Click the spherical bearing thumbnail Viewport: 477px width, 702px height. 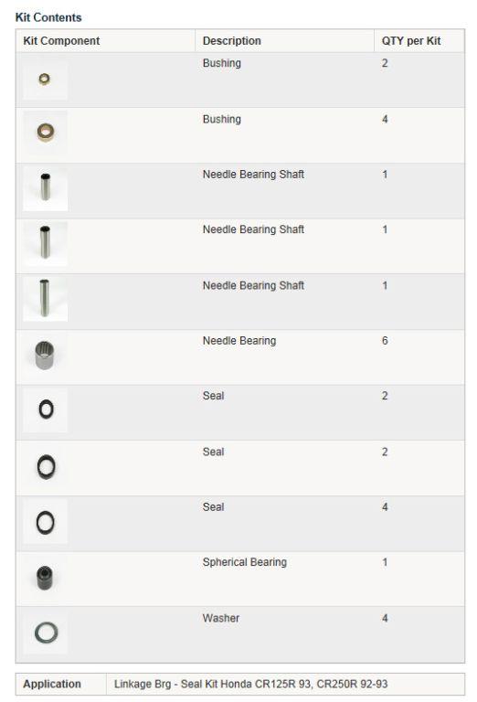coord(45,577)
